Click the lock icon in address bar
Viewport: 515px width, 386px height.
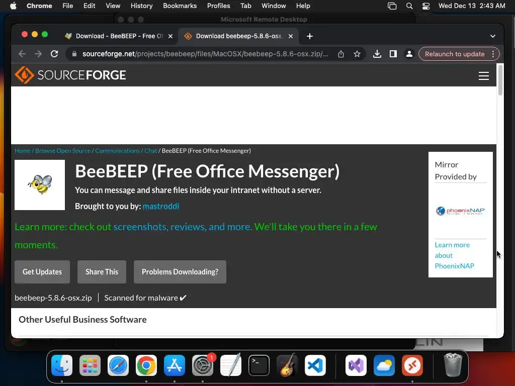coord(74,54)
